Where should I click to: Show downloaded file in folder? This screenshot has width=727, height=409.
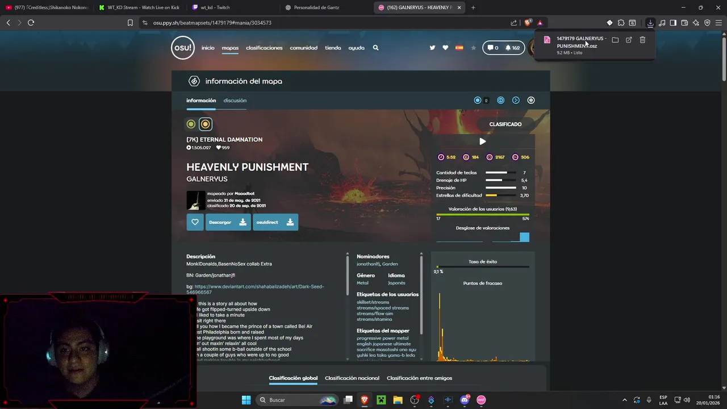point(615,40)
